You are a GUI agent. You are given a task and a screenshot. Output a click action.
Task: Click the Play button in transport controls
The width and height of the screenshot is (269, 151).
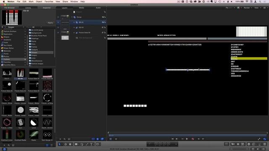click(x=187, y=139)
